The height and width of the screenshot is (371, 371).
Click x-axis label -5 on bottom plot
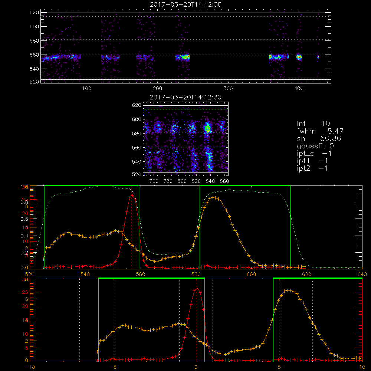click(x=113, y=367)
